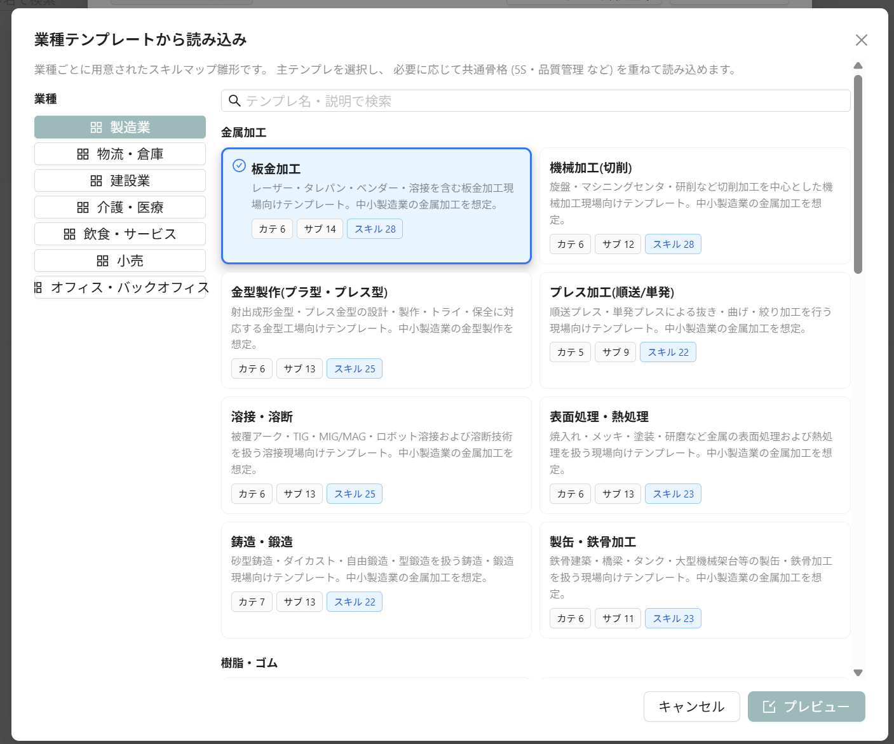
Task: Click サブ 14 tag on 板金加工 card
Action: 320,229
